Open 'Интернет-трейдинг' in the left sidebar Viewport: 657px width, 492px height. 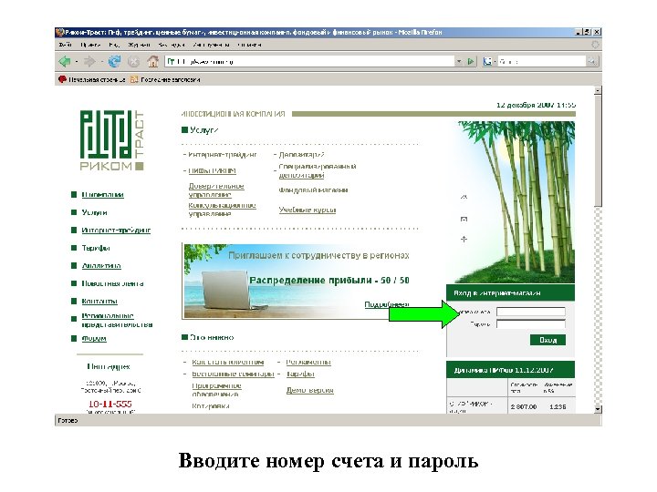click(x=116, y=231)
